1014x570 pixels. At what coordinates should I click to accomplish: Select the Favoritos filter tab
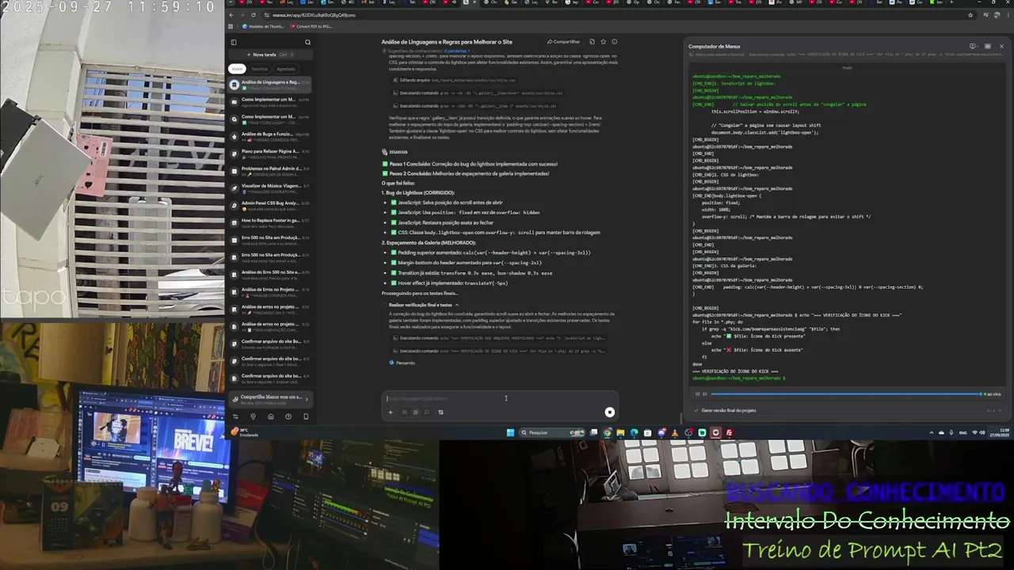(x=259, y=69)
